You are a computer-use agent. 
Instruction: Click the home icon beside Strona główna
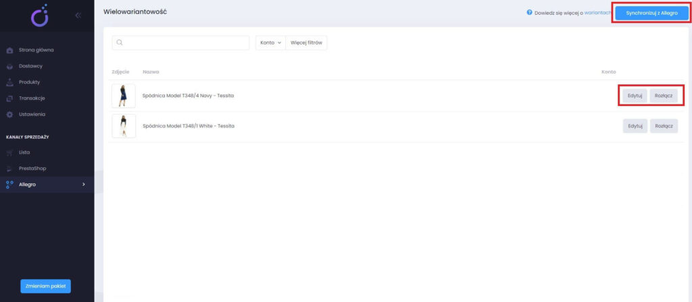9,50
